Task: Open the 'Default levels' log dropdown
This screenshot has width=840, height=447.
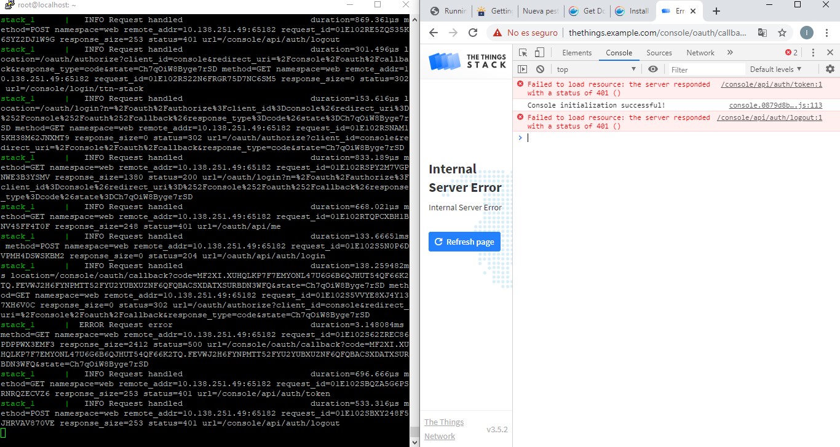Action: click(x=776, y=69)
